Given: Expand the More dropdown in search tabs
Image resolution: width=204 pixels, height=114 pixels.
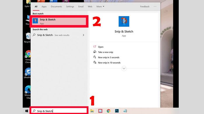Looking at the screenshot, I should coord(100,6).
